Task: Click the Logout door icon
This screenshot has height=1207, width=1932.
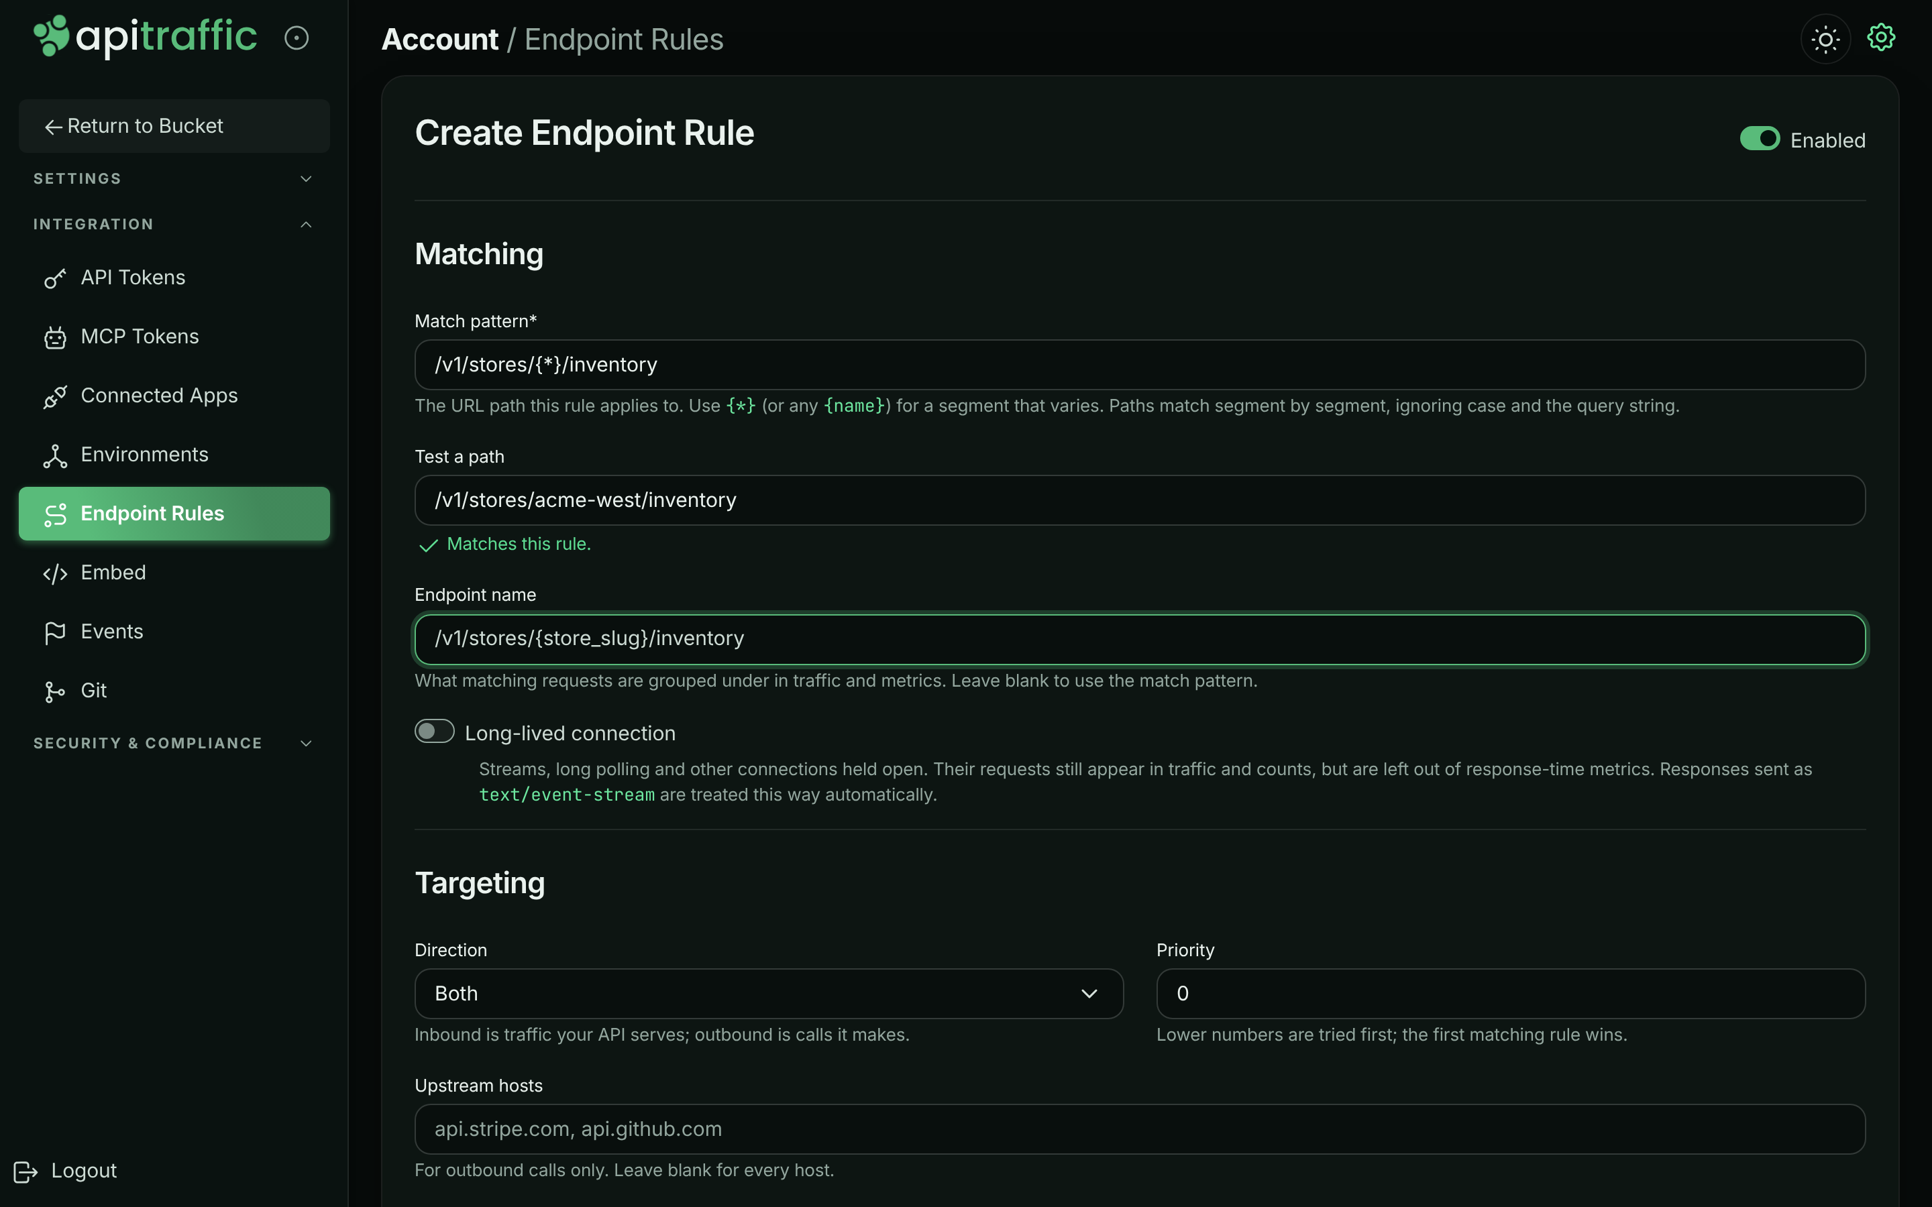Action: (25, 1171)
